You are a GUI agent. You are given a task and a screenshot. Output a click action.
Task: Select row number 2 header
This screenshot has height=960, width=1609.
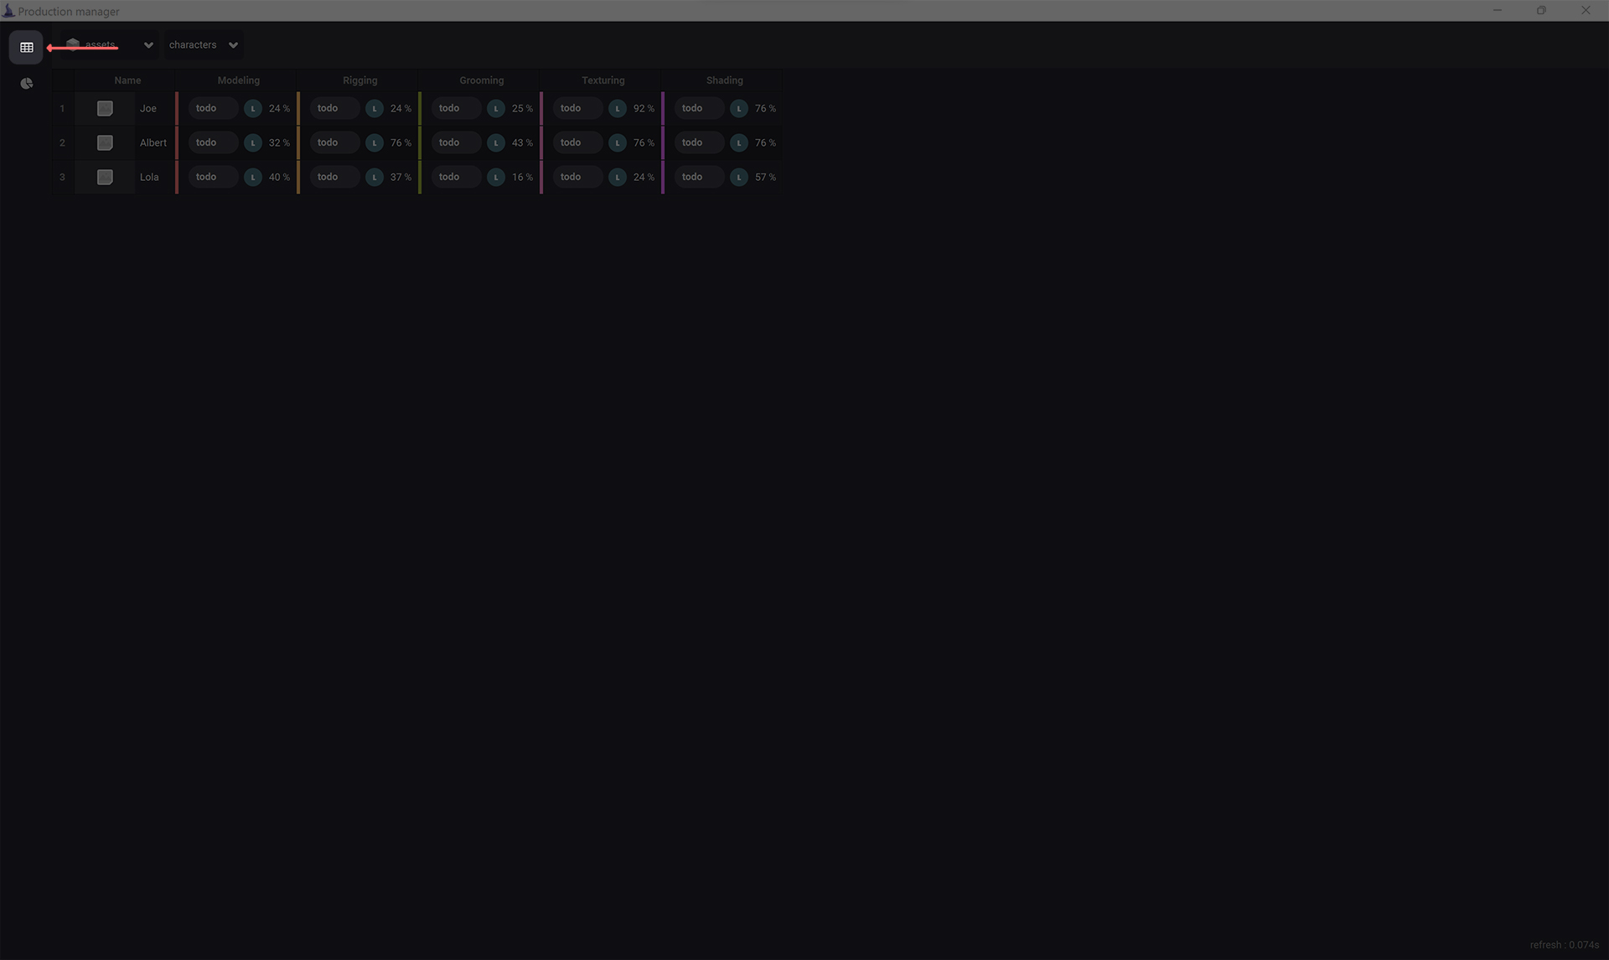[x=62, y=142]
